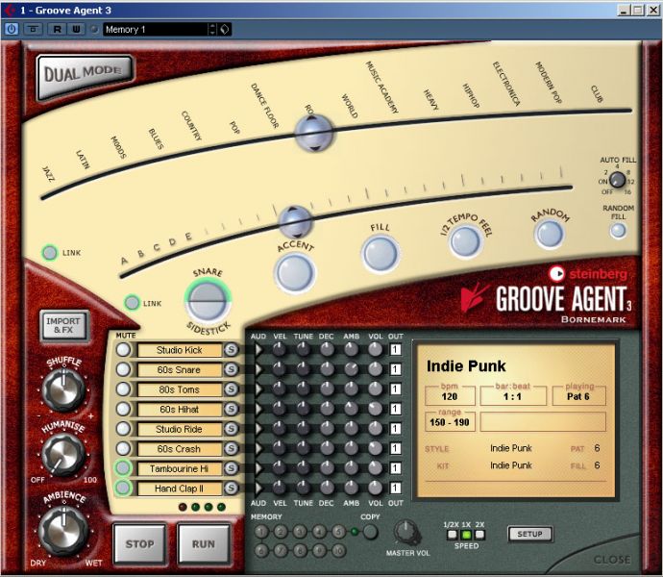Set speed to 2X
This screenshot has height=577, width=663.
point(479,535)
